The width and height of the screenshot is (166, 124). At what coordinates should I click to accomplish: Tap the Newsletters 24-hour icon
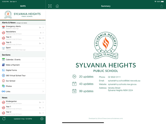tap(3, 33)
